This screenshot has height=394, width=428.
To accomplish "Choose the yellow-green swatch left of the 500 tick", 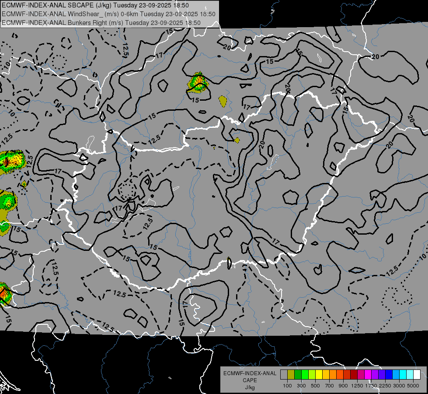I will [312, 375].
